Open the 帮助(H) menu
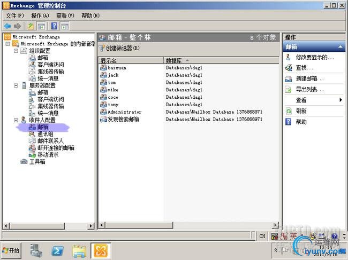 point(90,15)
